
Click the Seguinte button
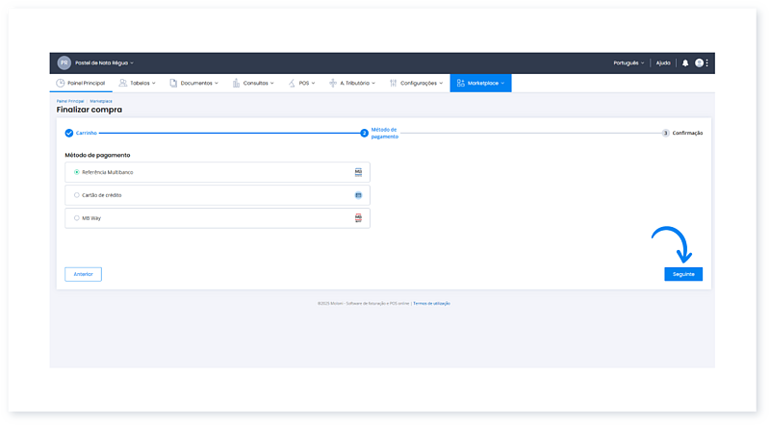682,274
